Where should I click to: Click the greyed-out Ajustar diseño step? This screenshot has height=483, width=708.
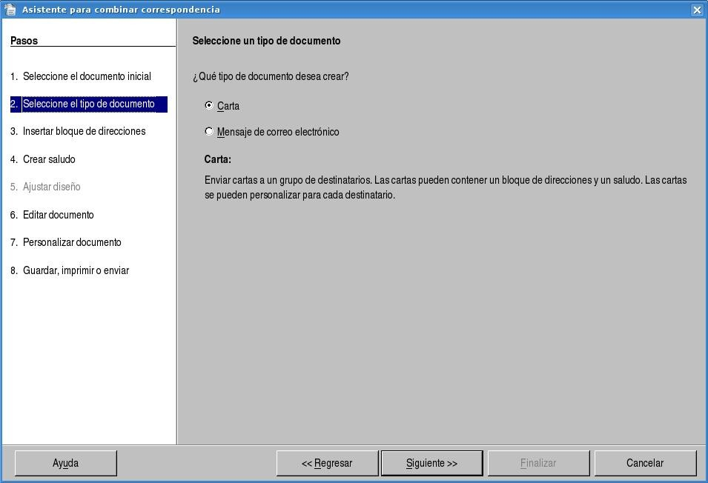pos(51,187)
